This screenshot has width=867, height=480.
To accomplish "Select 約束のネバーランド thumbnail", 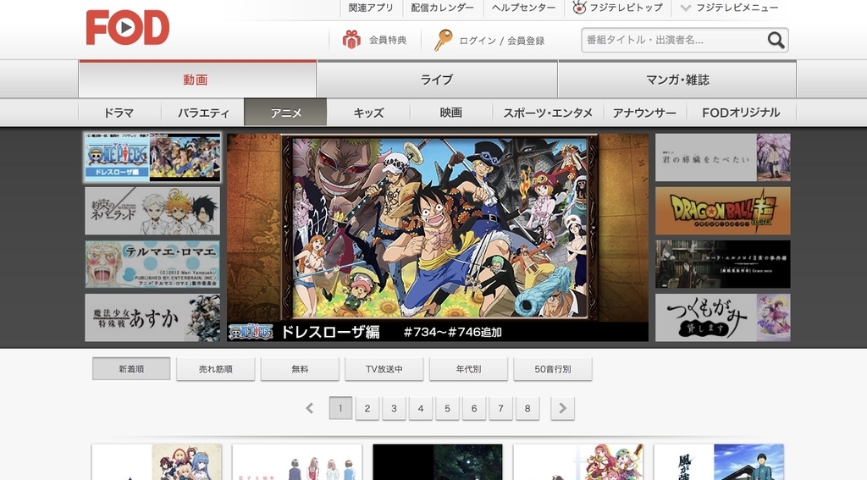I will (152, 211).
